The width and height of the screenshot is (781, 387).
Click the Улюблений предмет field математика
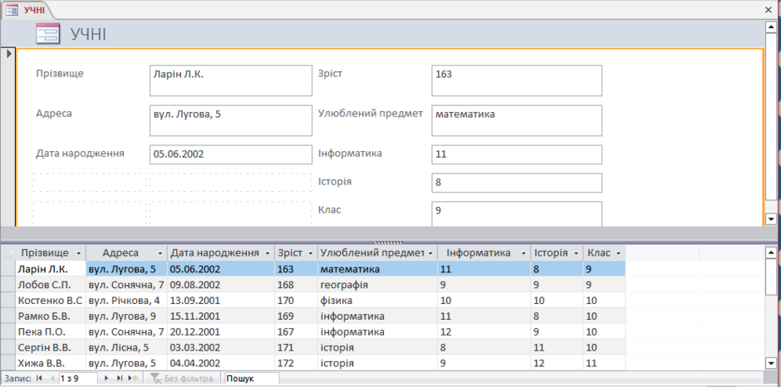tap(517, 120)
